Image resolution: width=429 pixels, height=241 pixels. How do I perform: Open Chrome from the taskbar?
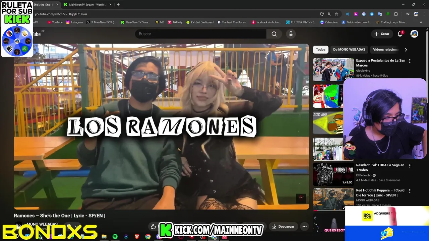148,237
